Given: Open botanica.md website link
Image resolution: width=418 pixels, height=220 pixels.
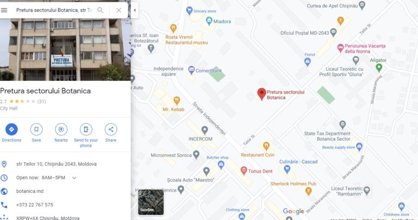Looking at the screenshot, I should pyautogui.click(x=30, y=191).
